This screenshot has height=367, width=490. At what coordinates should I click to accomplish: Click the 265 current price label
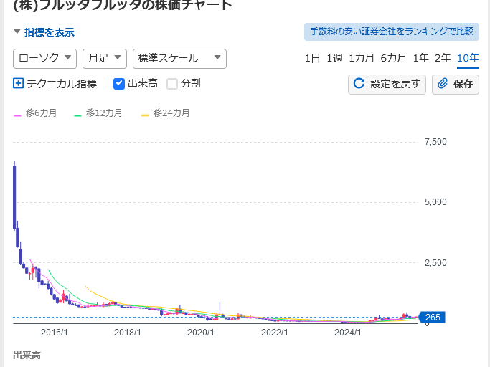(x=432, y=318)
